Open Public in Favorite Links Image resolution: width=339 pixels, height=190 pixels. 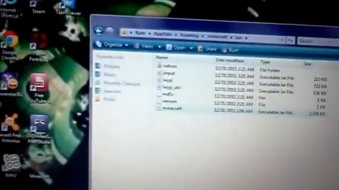click(x=110, y=99)
